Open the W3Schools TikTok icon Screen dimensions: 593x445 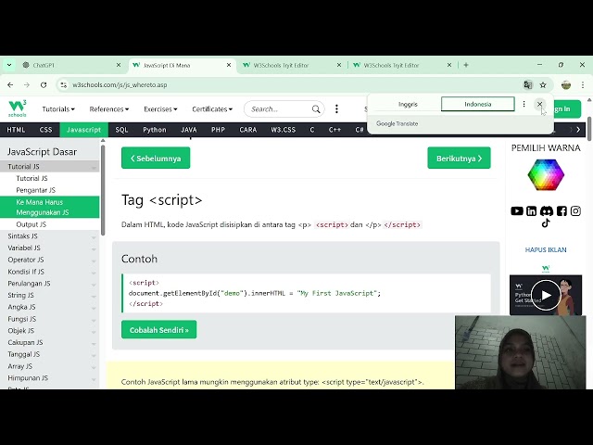click(546, 222)
